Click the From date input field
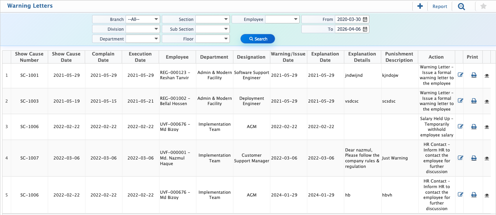The image size is (496, 215). (x=348, y=20)
